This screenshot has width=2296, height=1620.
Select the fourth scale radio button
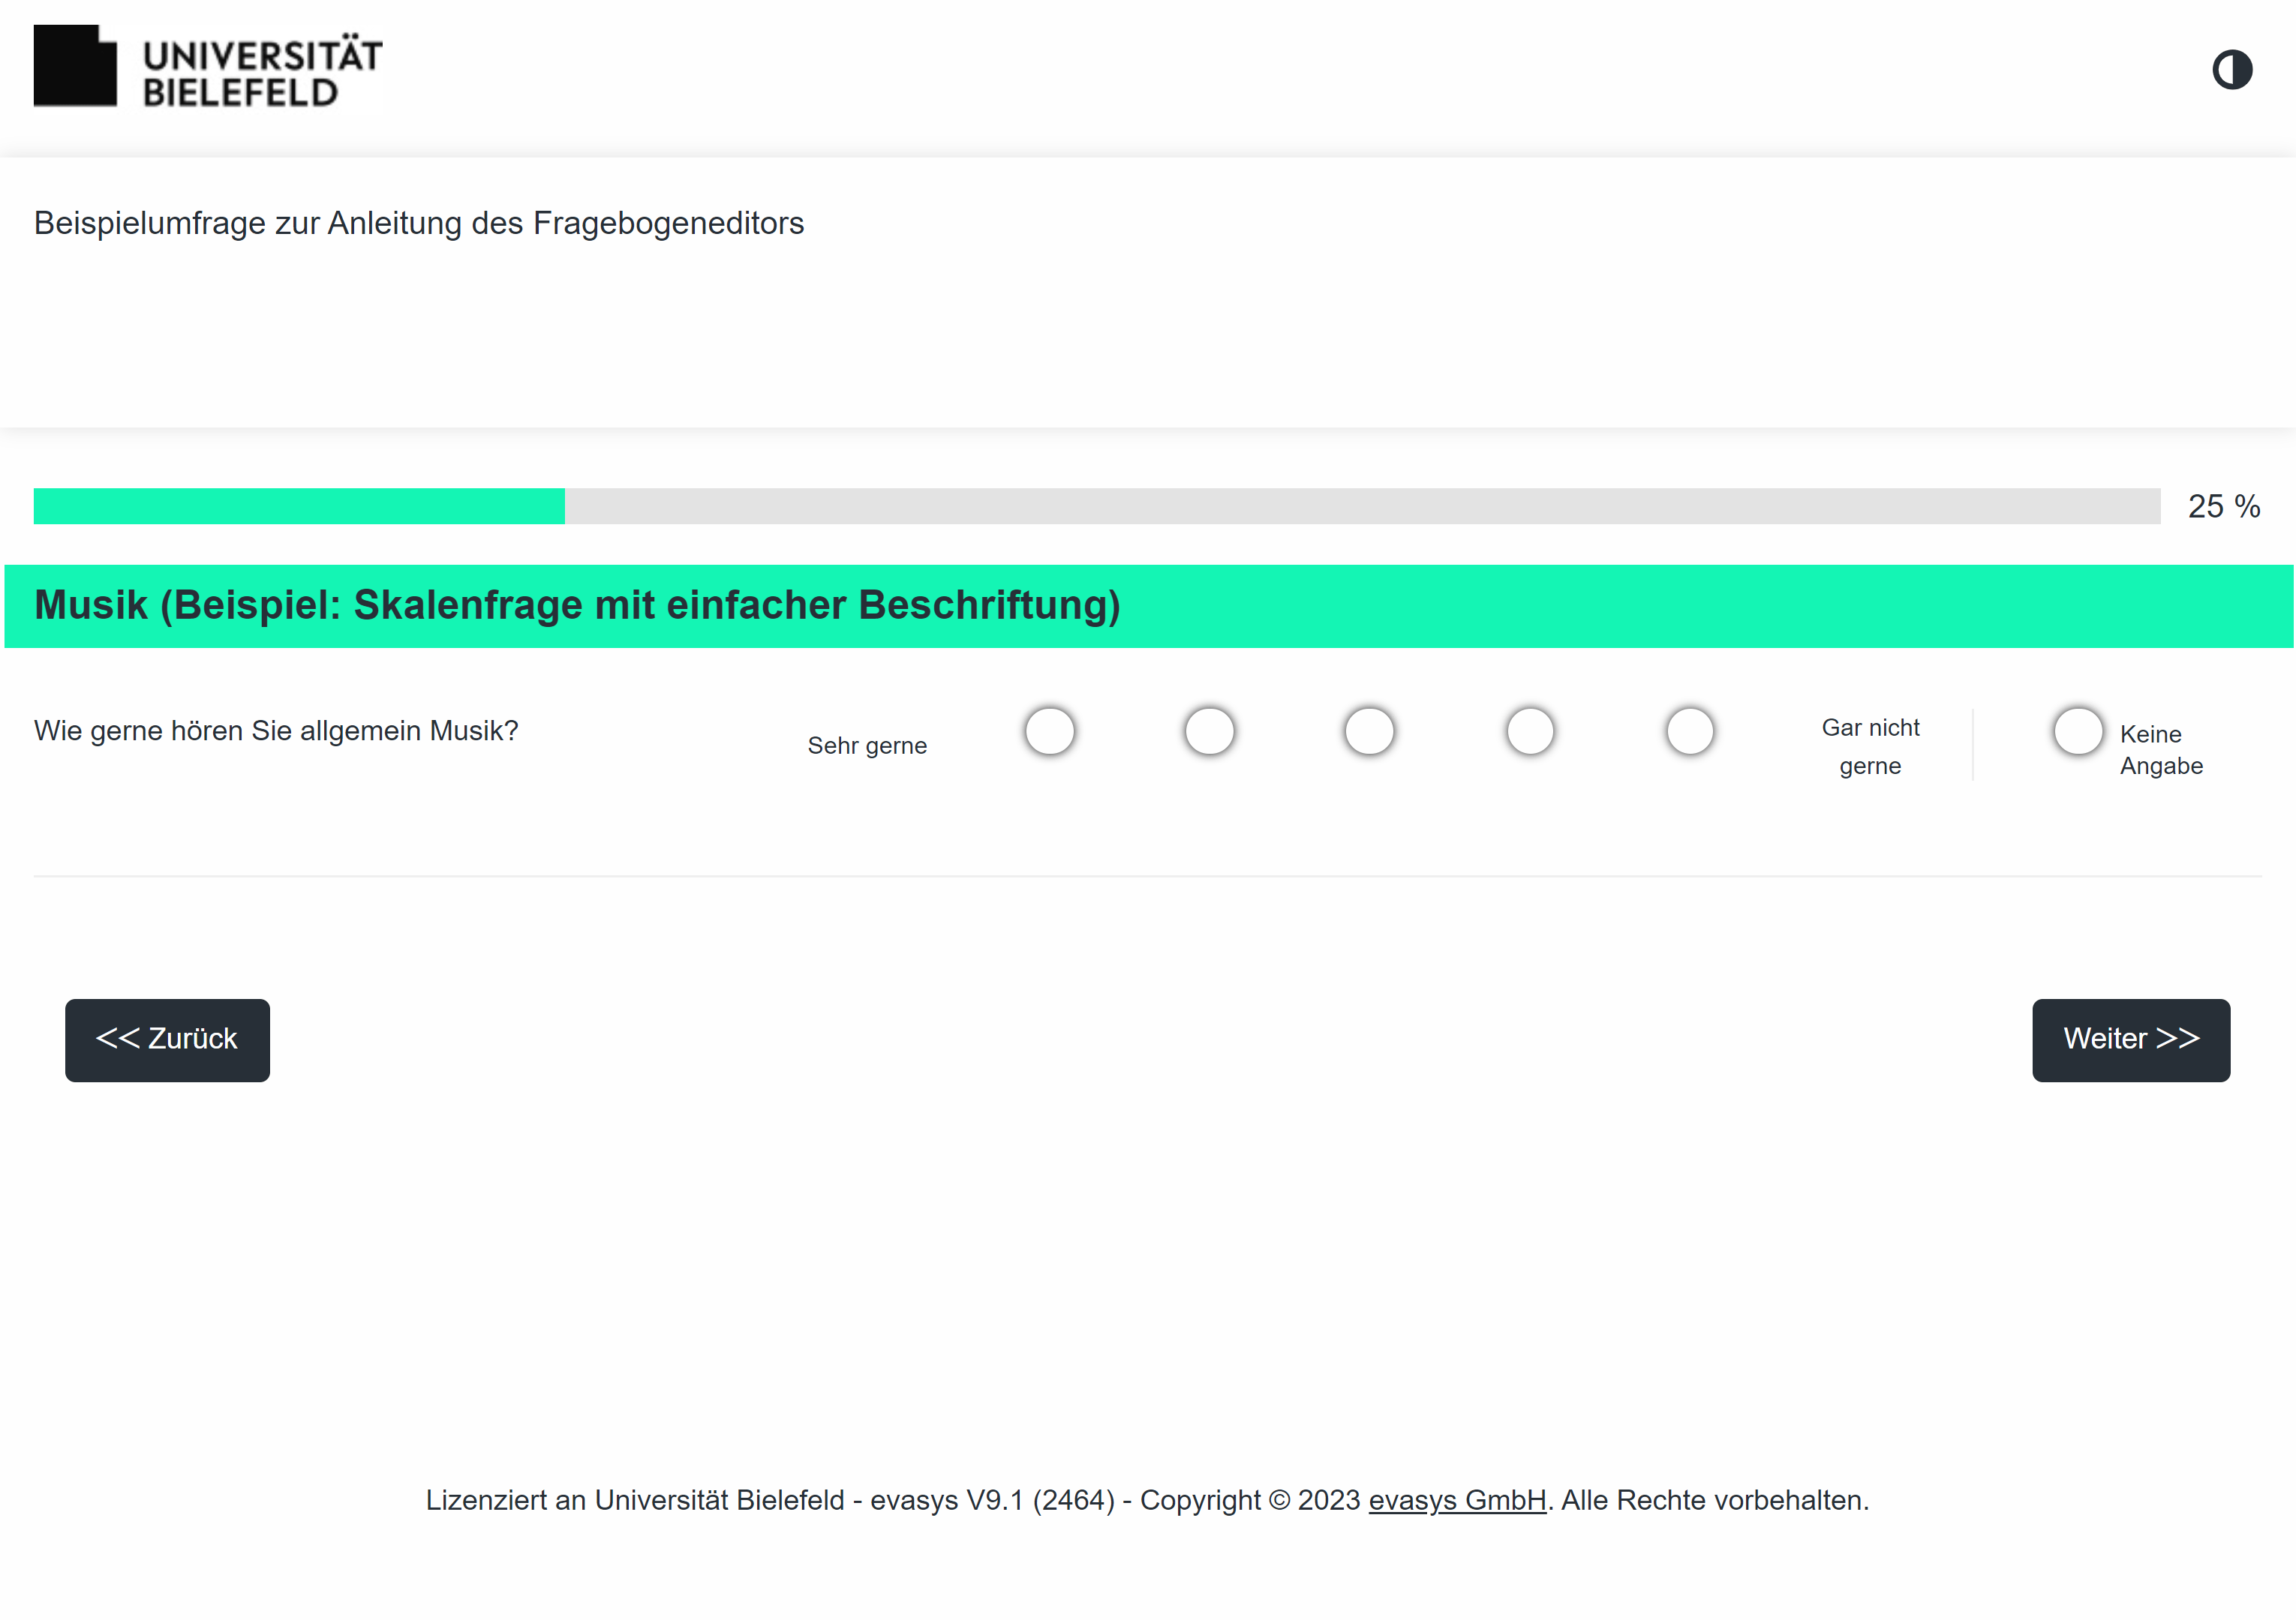[1529, 730]
